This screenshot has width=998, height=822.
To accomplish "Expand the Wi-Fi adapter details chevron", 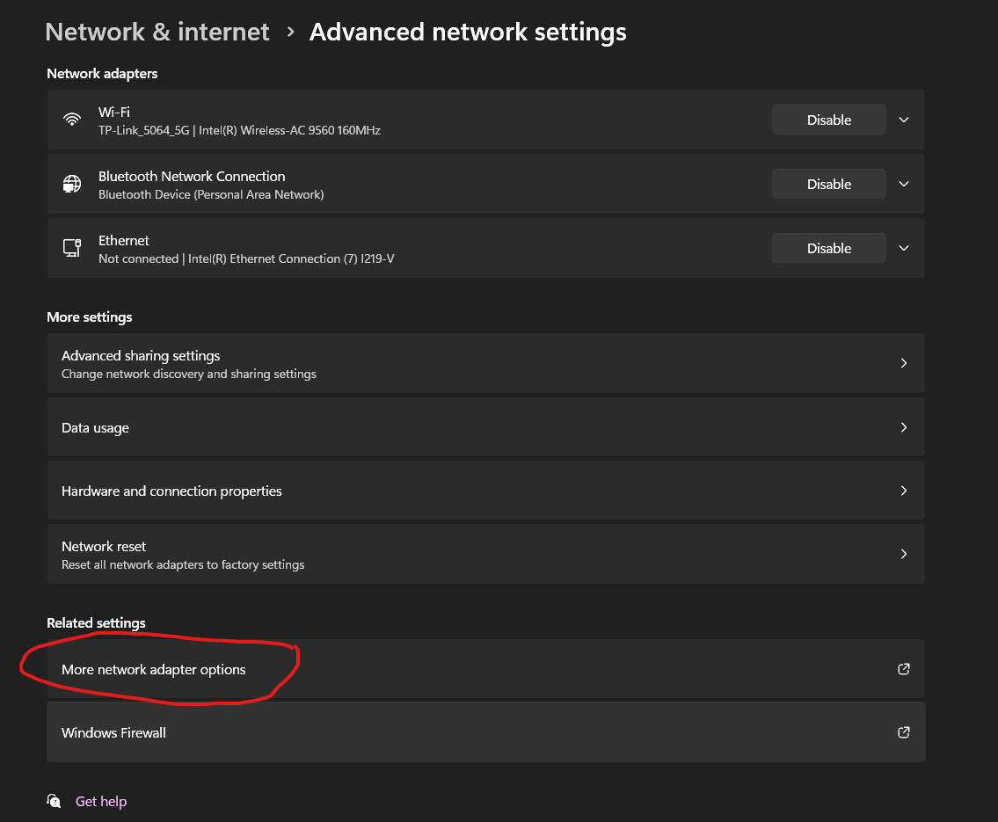I will pos(904,120).
